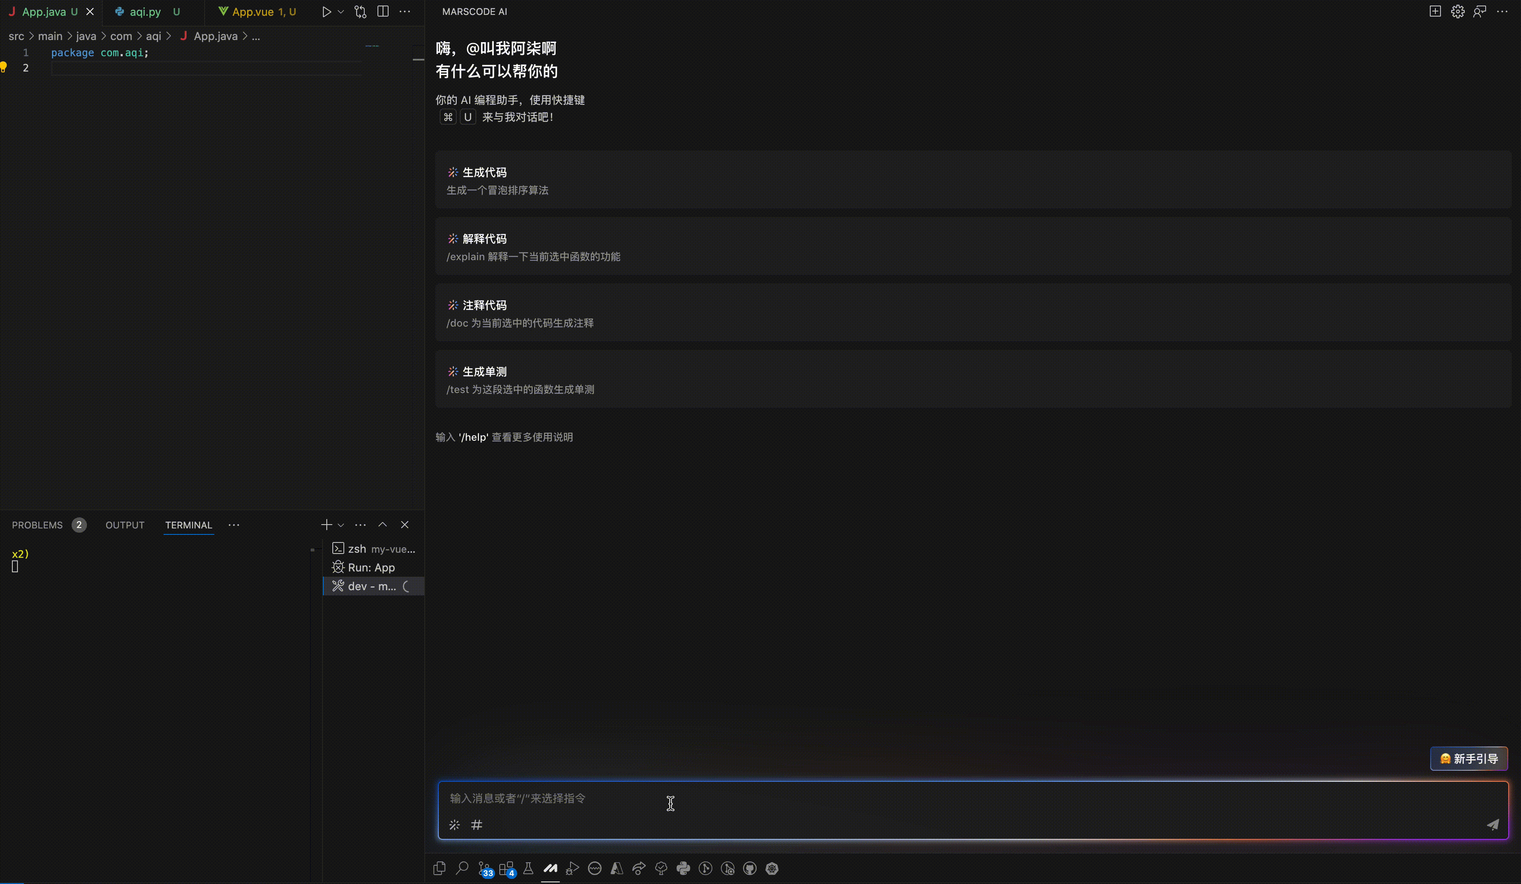Open the new terminal profile dropdown
Viewport: 1521px width, 884px height.
(x=341, y=525)
